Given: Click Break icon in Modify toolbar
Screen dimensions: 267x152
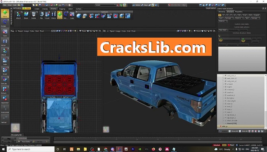Looking at the screenshot, I should coord(26,15).
